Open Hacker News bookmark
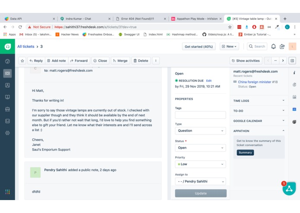The image size is (300, 213). pos(67,34)
